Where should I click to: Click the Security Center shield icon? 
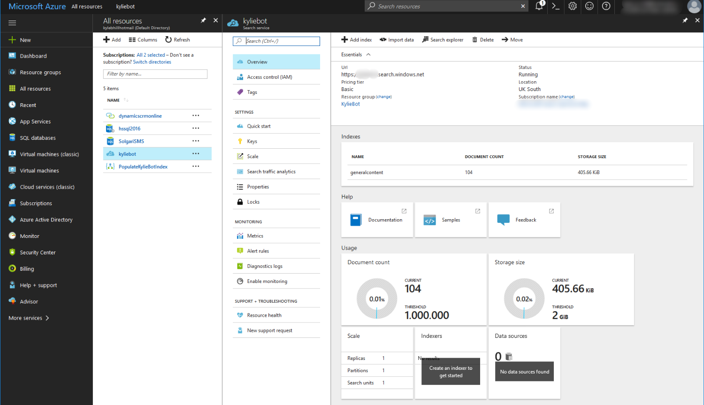(x=12, y=252)
